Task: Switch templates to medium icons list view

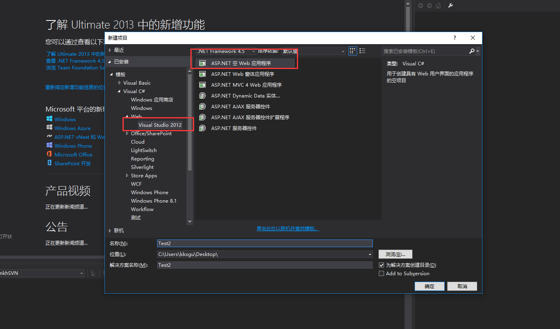Action: [362, 51]
